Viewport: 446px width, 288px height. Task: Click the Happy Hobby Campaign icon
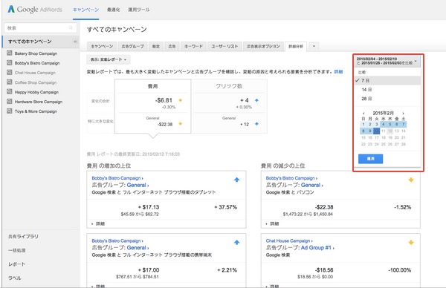point(10,92)
